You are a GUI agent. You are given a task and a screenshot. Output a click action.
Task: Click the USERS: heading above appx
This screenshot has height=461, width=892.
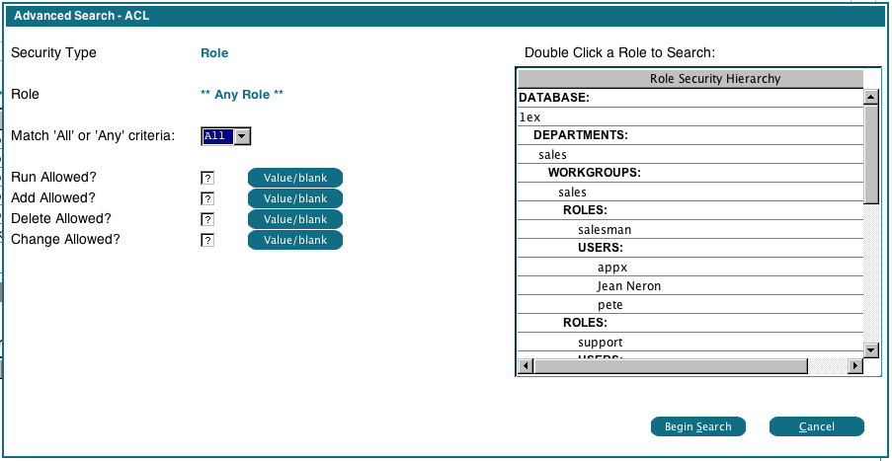point(690,248)
